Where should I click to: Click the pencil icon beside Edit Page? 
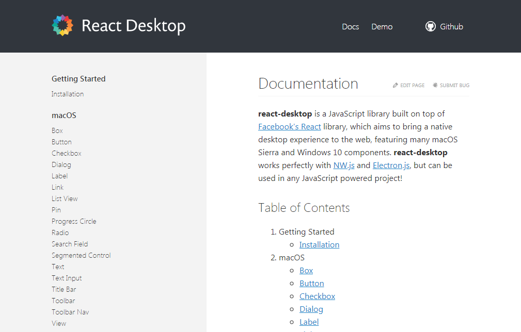tap(395, 85)
